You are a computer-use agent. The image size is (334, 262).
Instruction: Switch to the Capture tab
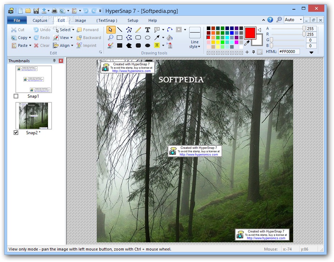(x=40, y=20)
